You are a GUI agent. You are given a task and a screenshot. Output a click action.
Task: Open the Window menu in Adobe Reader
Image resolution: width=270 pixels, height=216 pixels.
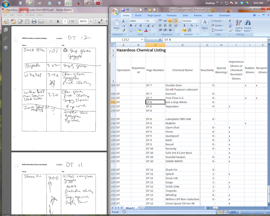pos(30,15)
